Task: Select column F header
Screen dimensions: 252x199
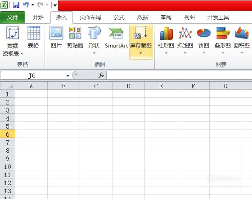Action: click(x=193, y=86)
